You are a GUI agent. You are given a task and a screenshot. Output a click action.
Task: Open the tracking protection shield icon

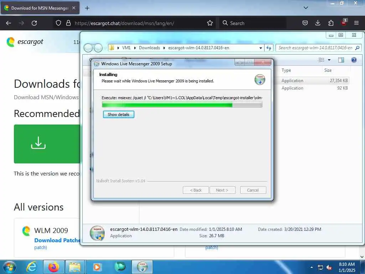pyautogui.click(x=58, y=23)
